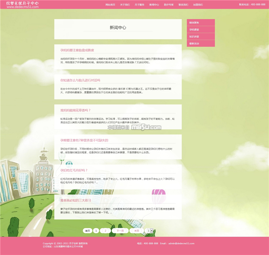The image size is (269, 255).
Task: Open 准爸爸必知的三大恶习 article title
Action: click(76, 201)
